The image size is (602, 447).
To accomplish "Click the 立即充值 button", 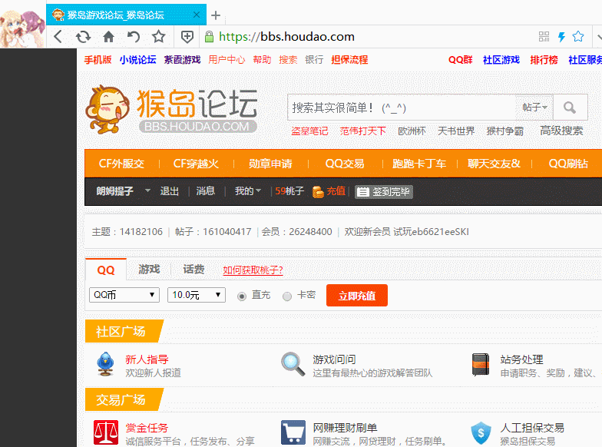I will tap(356, 295).
